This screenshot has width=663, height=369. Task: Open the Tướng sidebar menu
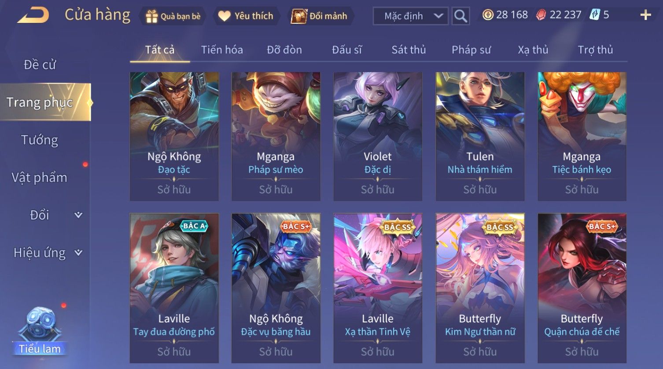(x=40, y=140)
